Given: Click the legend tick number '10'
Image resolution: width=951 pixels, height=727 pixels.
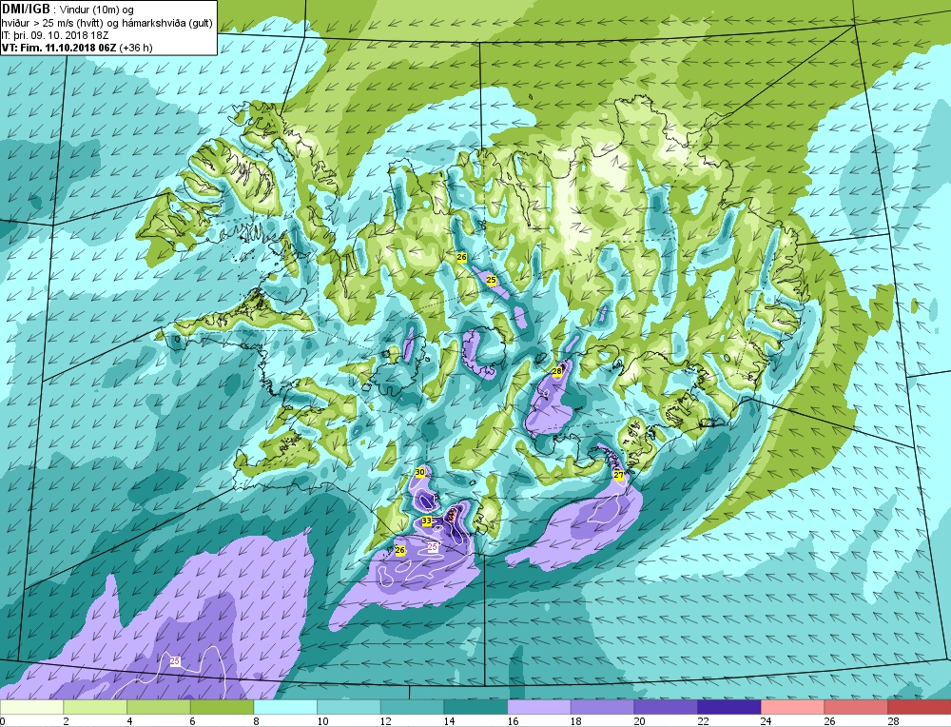Looking at the screenshot, I should click(322, 721).
